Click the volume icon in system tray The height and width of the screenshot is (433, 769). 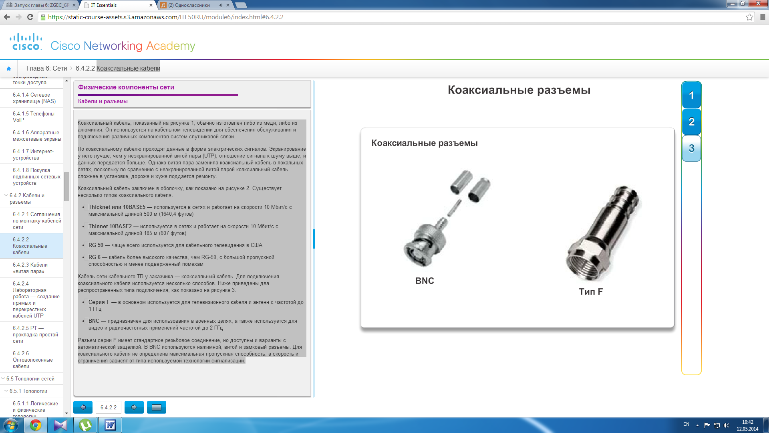pos(727,425)
